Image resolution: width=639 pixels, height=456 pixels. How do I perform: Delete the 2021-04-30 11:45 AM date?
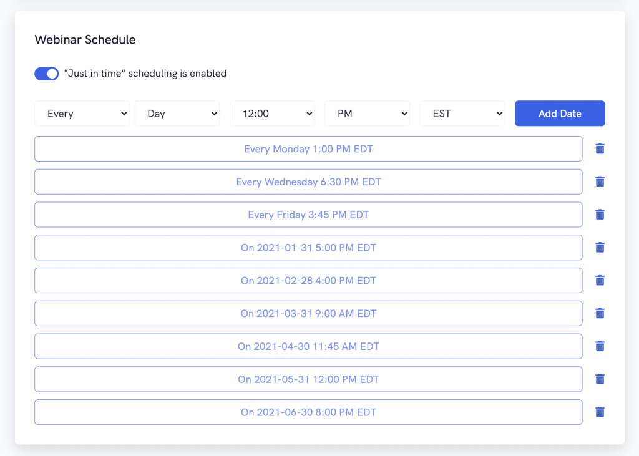(x=600, y=346)
